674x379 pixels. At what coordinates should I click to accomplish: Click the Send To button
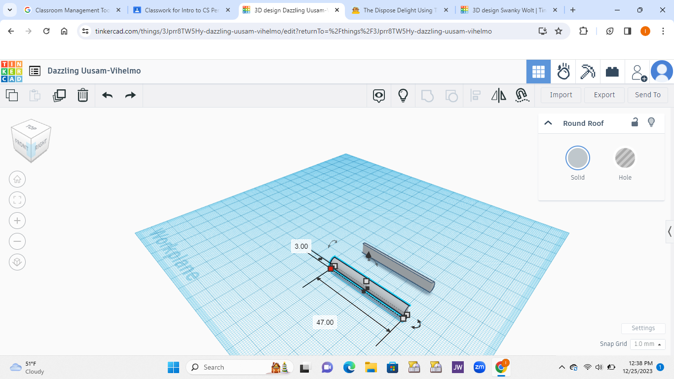click(648, 95)
